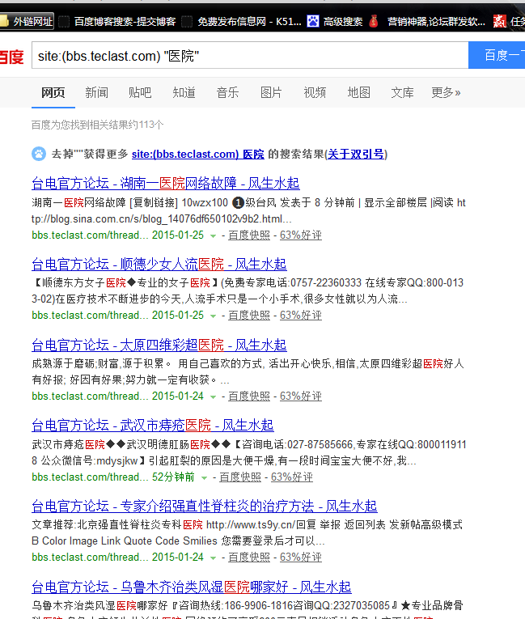This screenshot has width=525, height=619.
Task: Open result 乌鲁木齐治类风湿医院哪家好
Action: pos(192,587)
